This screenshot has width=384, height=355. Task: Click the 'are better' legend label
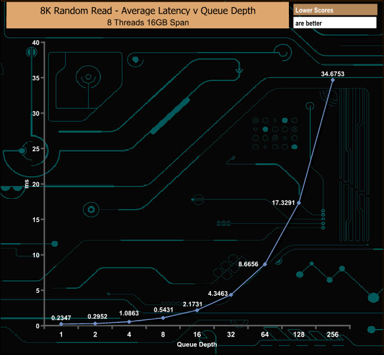point(308,23)
